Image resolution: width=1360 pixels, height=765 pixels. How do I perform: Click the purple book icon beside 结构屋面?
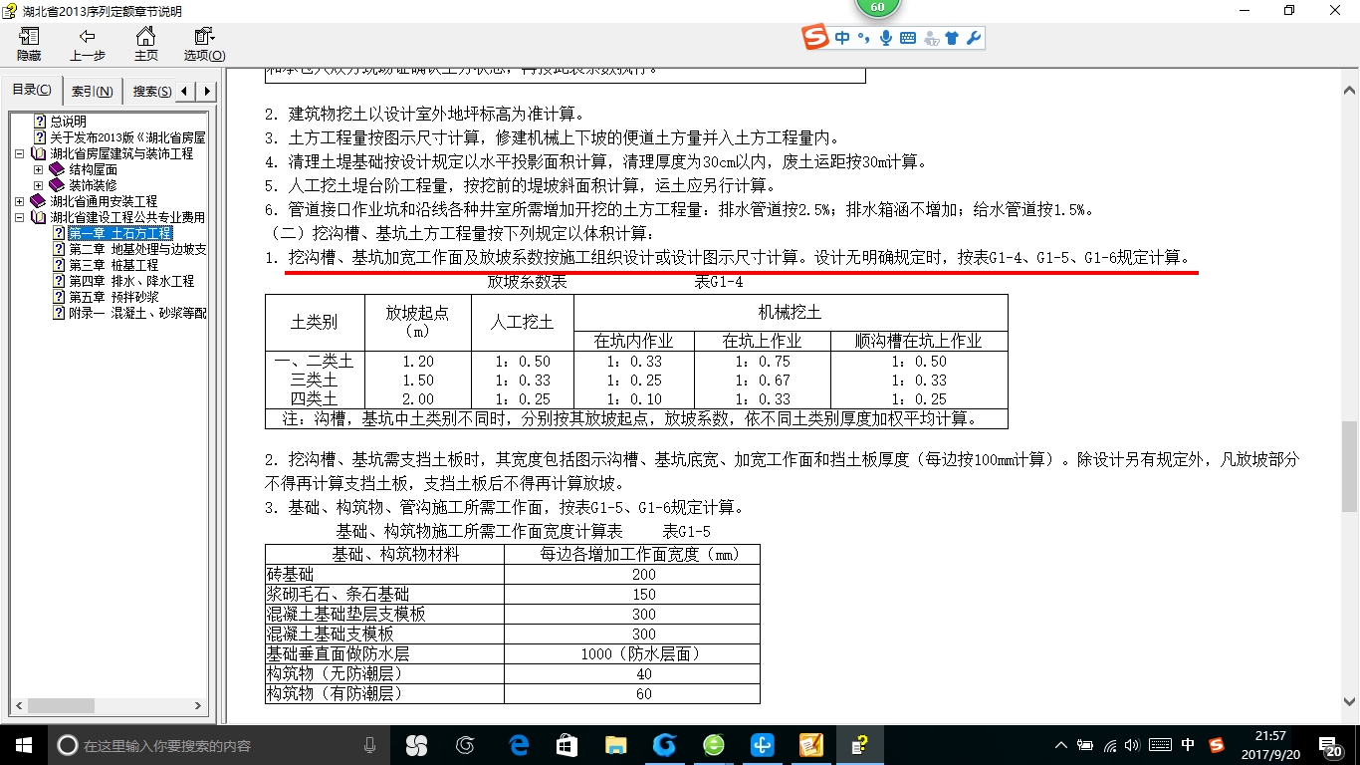coord(57,169)
